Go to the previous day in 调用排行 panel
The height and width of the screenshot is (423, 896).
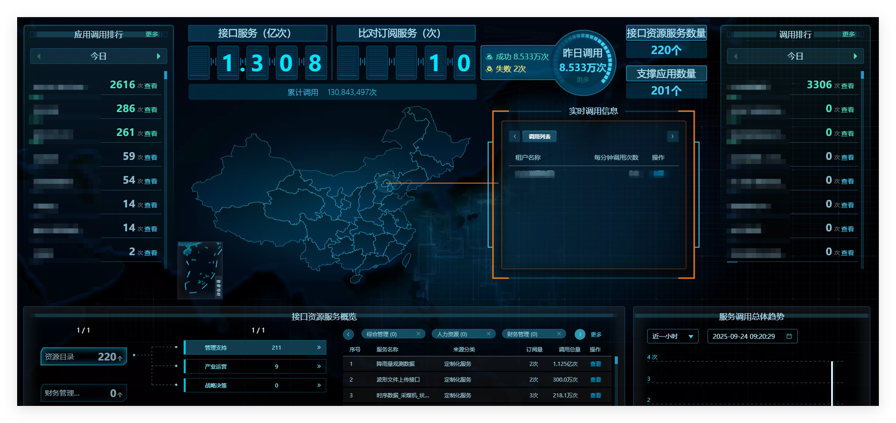point(736,56)
